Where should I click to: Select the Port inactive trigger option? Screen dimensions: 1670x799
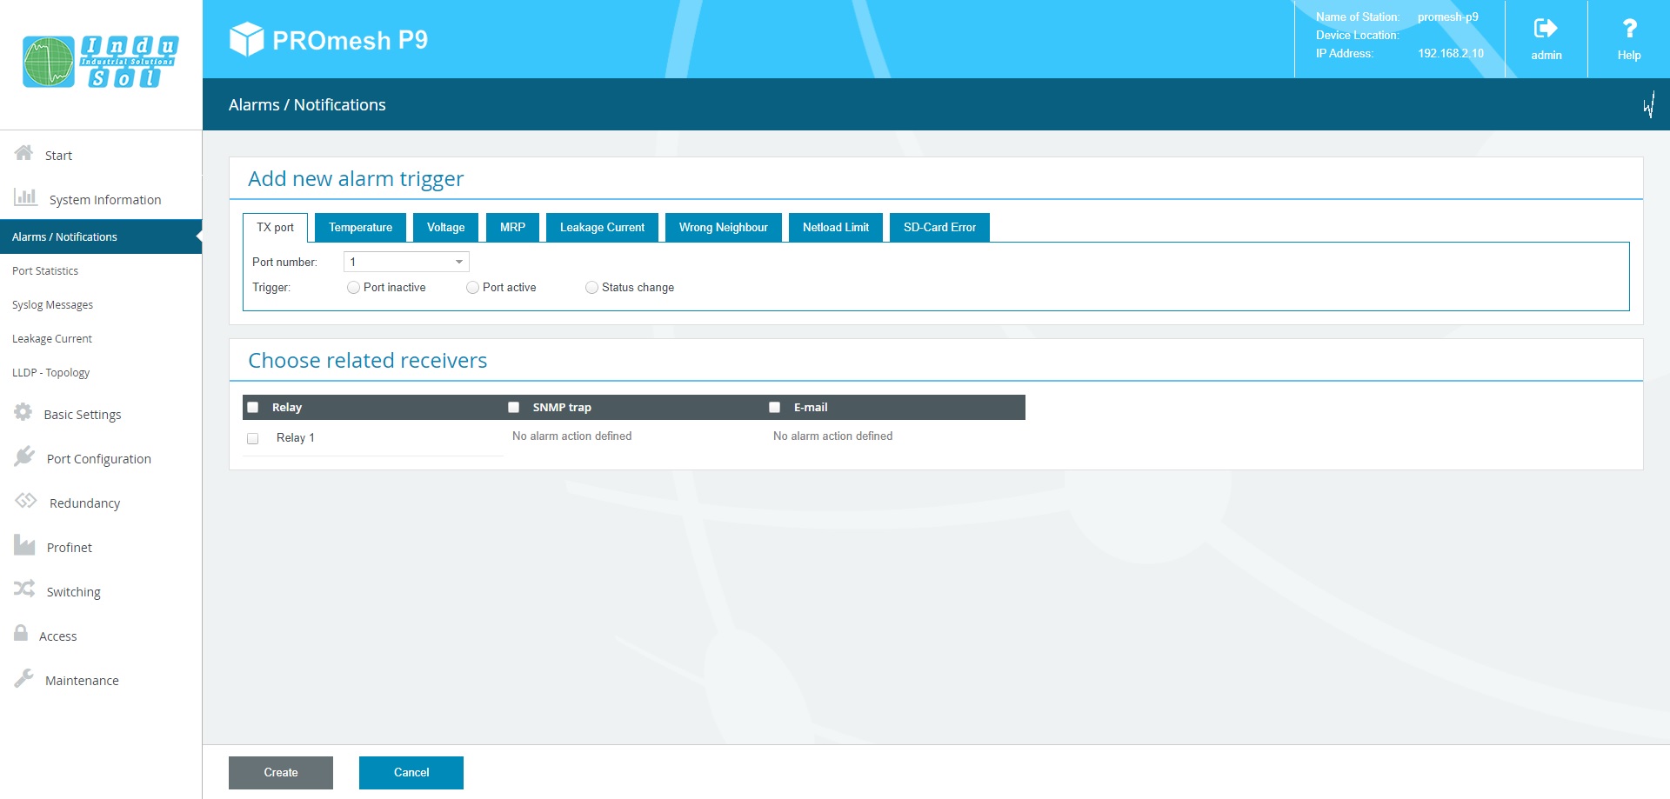353,288
